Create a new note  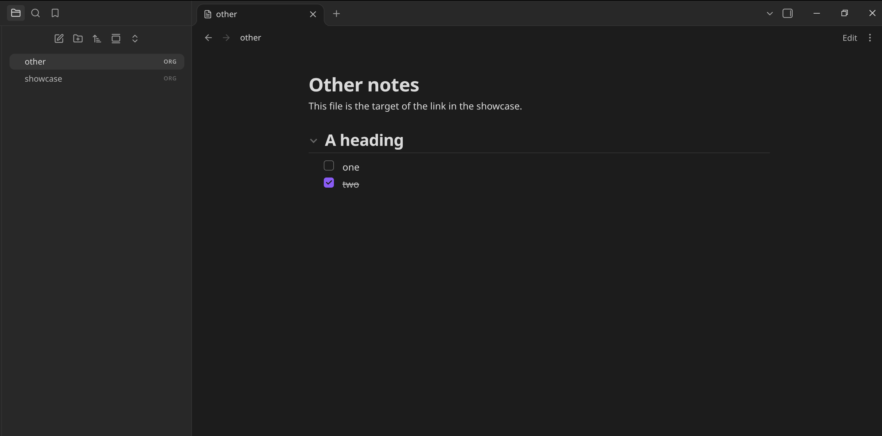tap(59, 38)
